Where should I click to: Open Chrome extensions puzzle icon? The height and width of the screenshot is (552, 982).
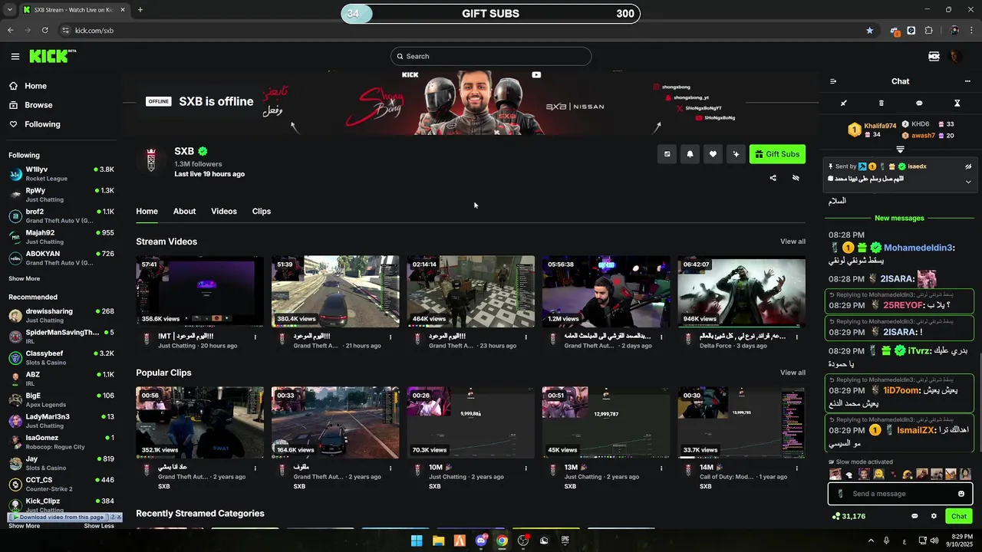(x=929, y=31)
